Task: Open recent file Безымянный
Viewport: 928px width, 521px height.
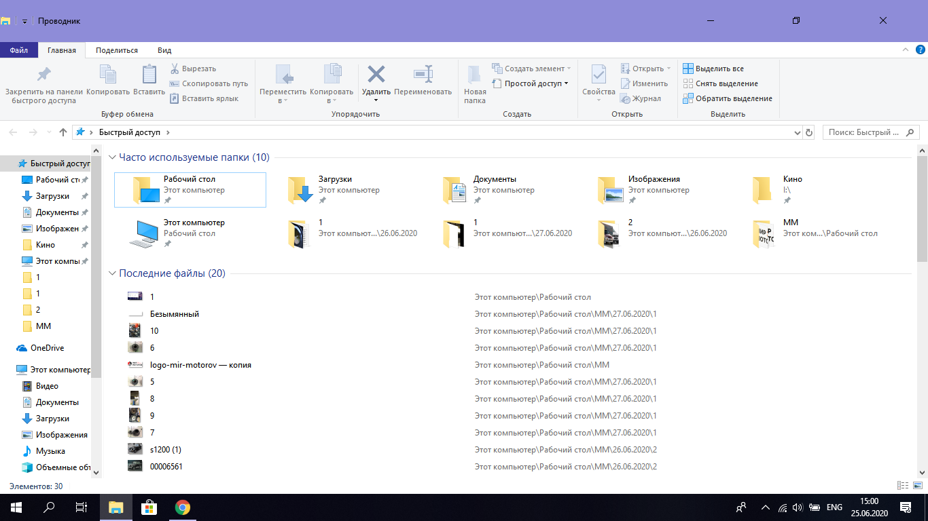Action: 175,314
